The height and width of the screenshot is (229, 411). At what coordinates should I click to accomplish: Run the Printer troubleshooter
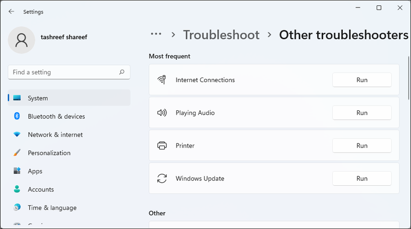362,146
